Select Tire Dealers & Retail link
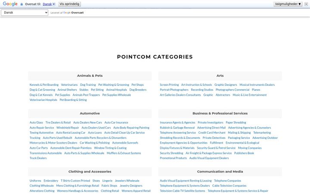The height and width of the screenshot is (194, 310). pos(58,122)
